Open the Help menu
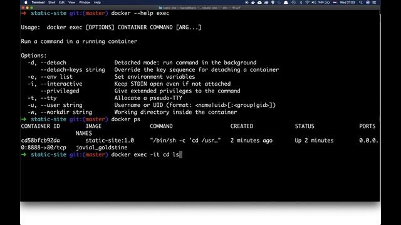 tap(97, 2)
